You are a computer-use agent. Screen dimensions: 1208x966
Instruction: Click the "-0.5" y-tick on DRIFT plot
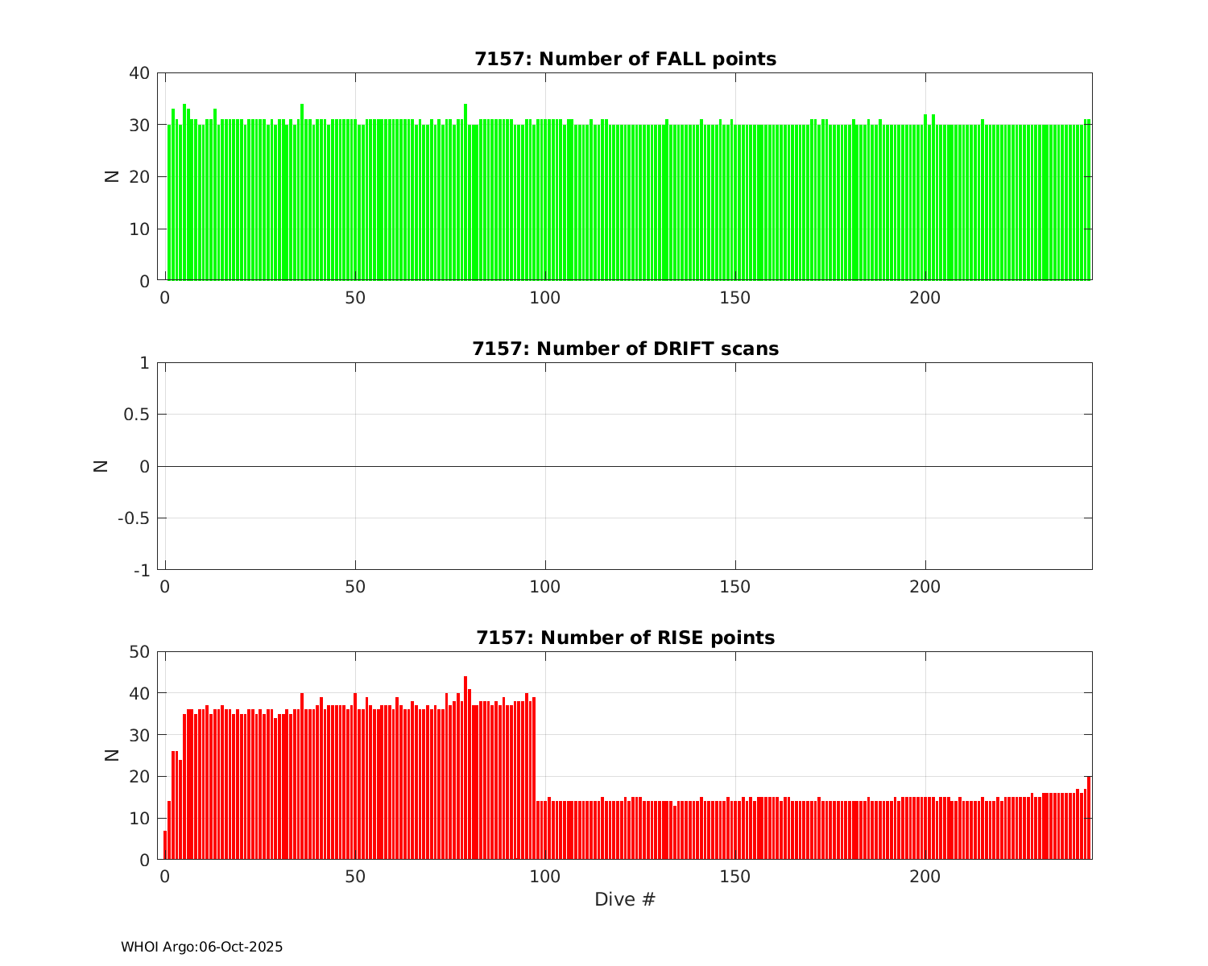(134, 518)
